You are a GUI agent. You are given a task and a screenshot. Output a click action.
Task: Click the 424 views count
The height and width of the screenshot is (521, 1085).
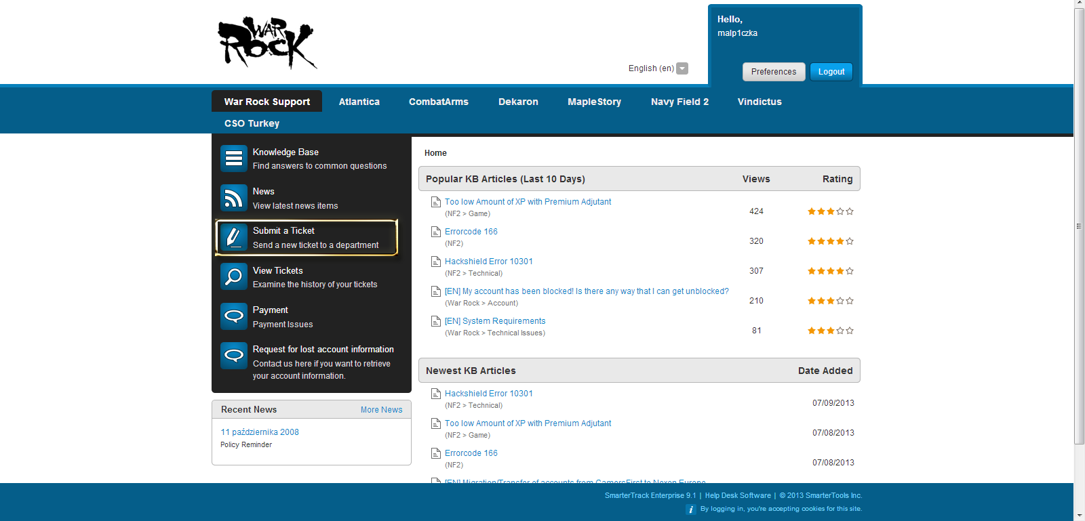[756, 211]
